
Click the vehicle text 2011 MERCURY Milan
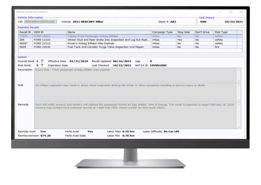tap(88, 22)
